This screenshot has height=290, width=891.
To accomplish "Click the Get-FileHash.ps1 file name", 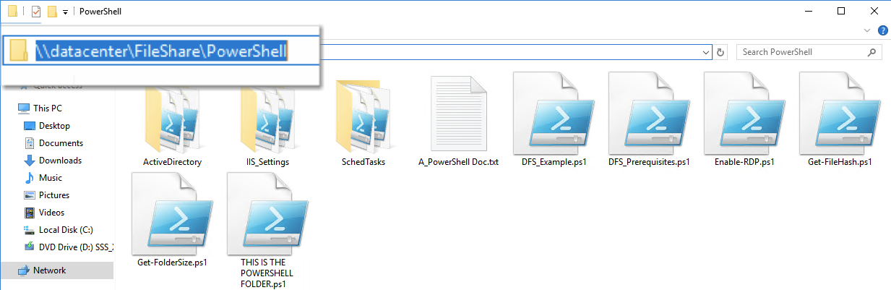I will coord(840,162).
